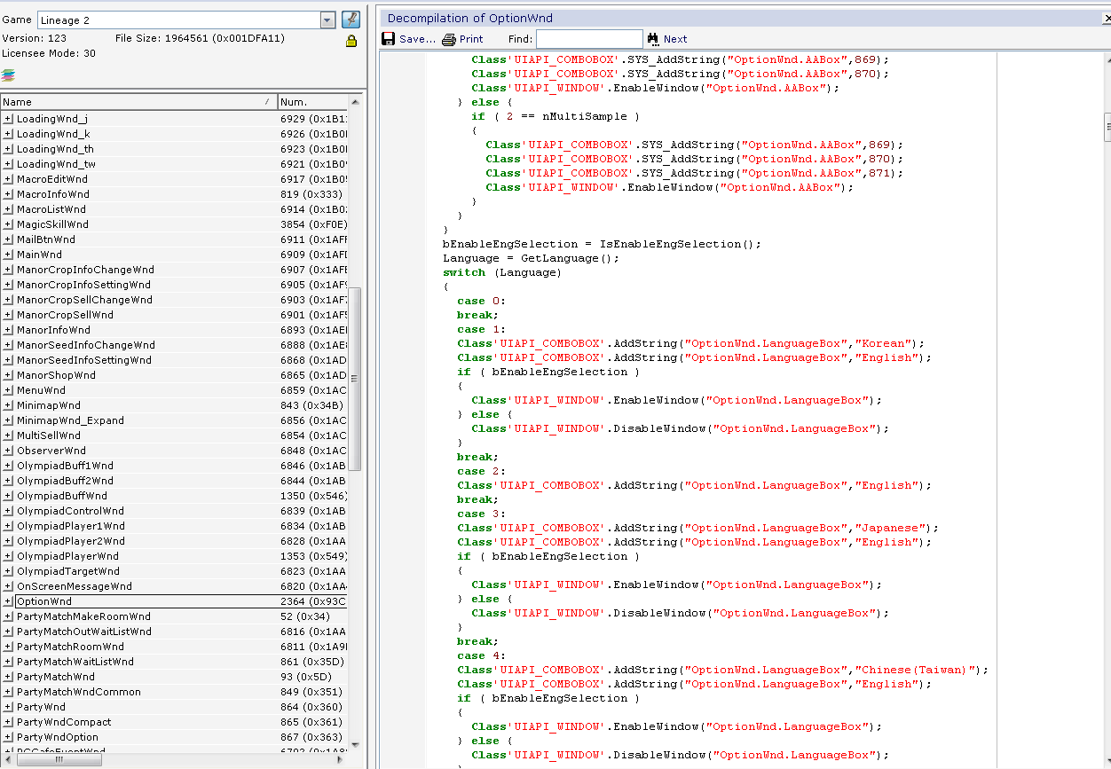The image size is (1111, 769).
Task: Click the class list vertical scrollbar thumb
Action: tap(355, 379)
